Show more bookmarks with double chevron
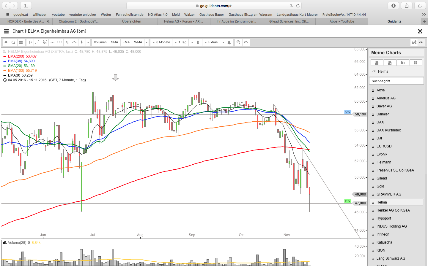Screen dimensions: 428x267 point(424,15)
